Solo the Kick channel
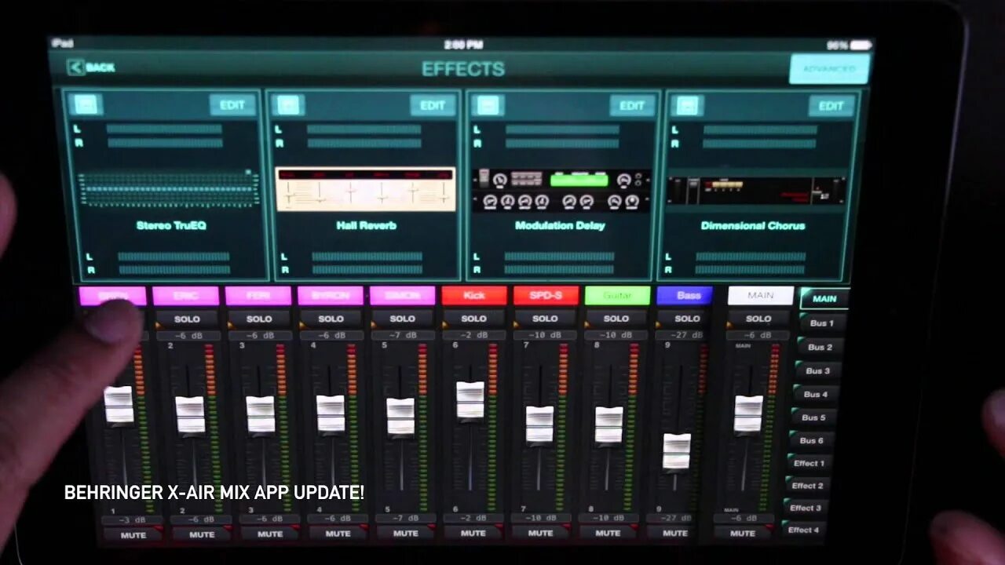1005x565 pixels. click(473, 319)
